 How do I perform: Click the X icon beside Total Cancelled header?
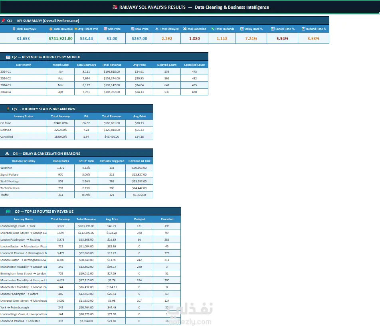pyautogui.click(x=184, y=29)
